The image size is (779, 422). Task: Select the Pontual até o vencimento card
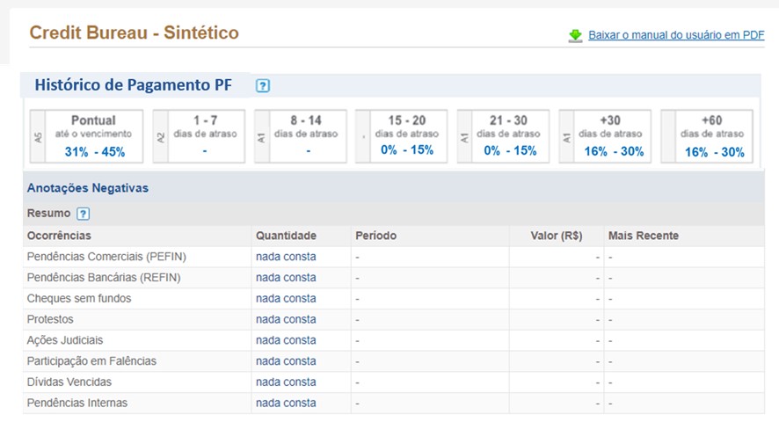pyautogui.click(x=86, y=136)
